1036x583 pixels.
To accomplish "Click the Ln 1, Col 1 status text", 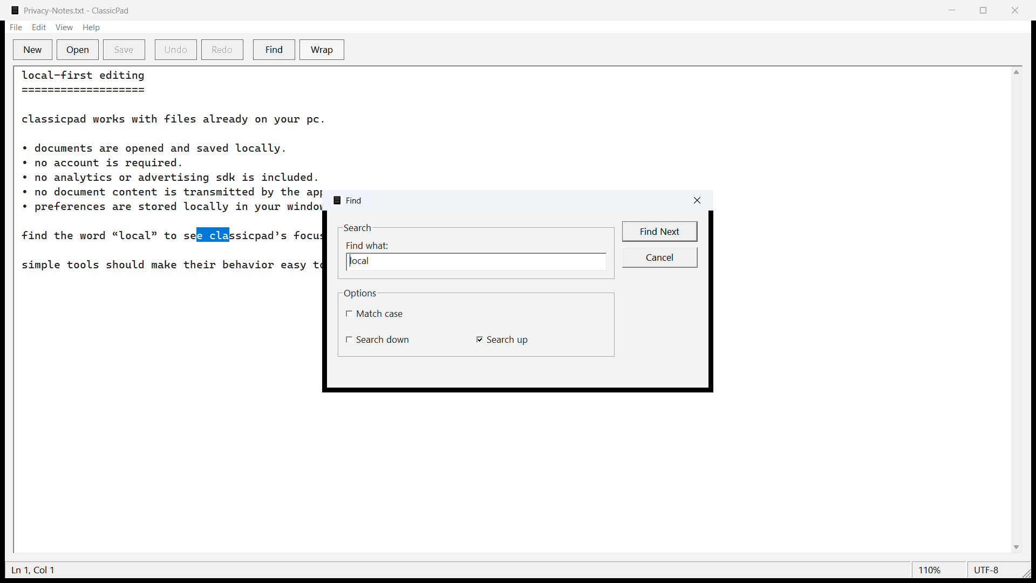I will click(x=33, y=570).
